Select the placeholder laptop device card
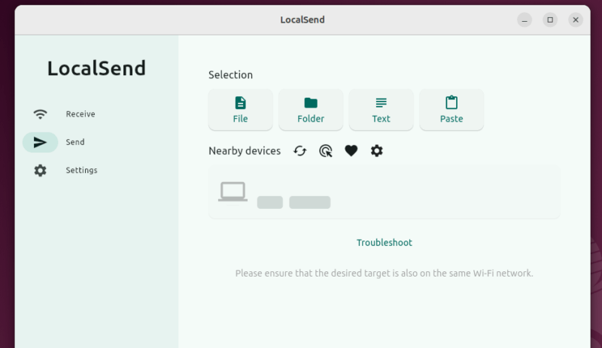Viewport: 602px width, 348px height. [385, 192]
